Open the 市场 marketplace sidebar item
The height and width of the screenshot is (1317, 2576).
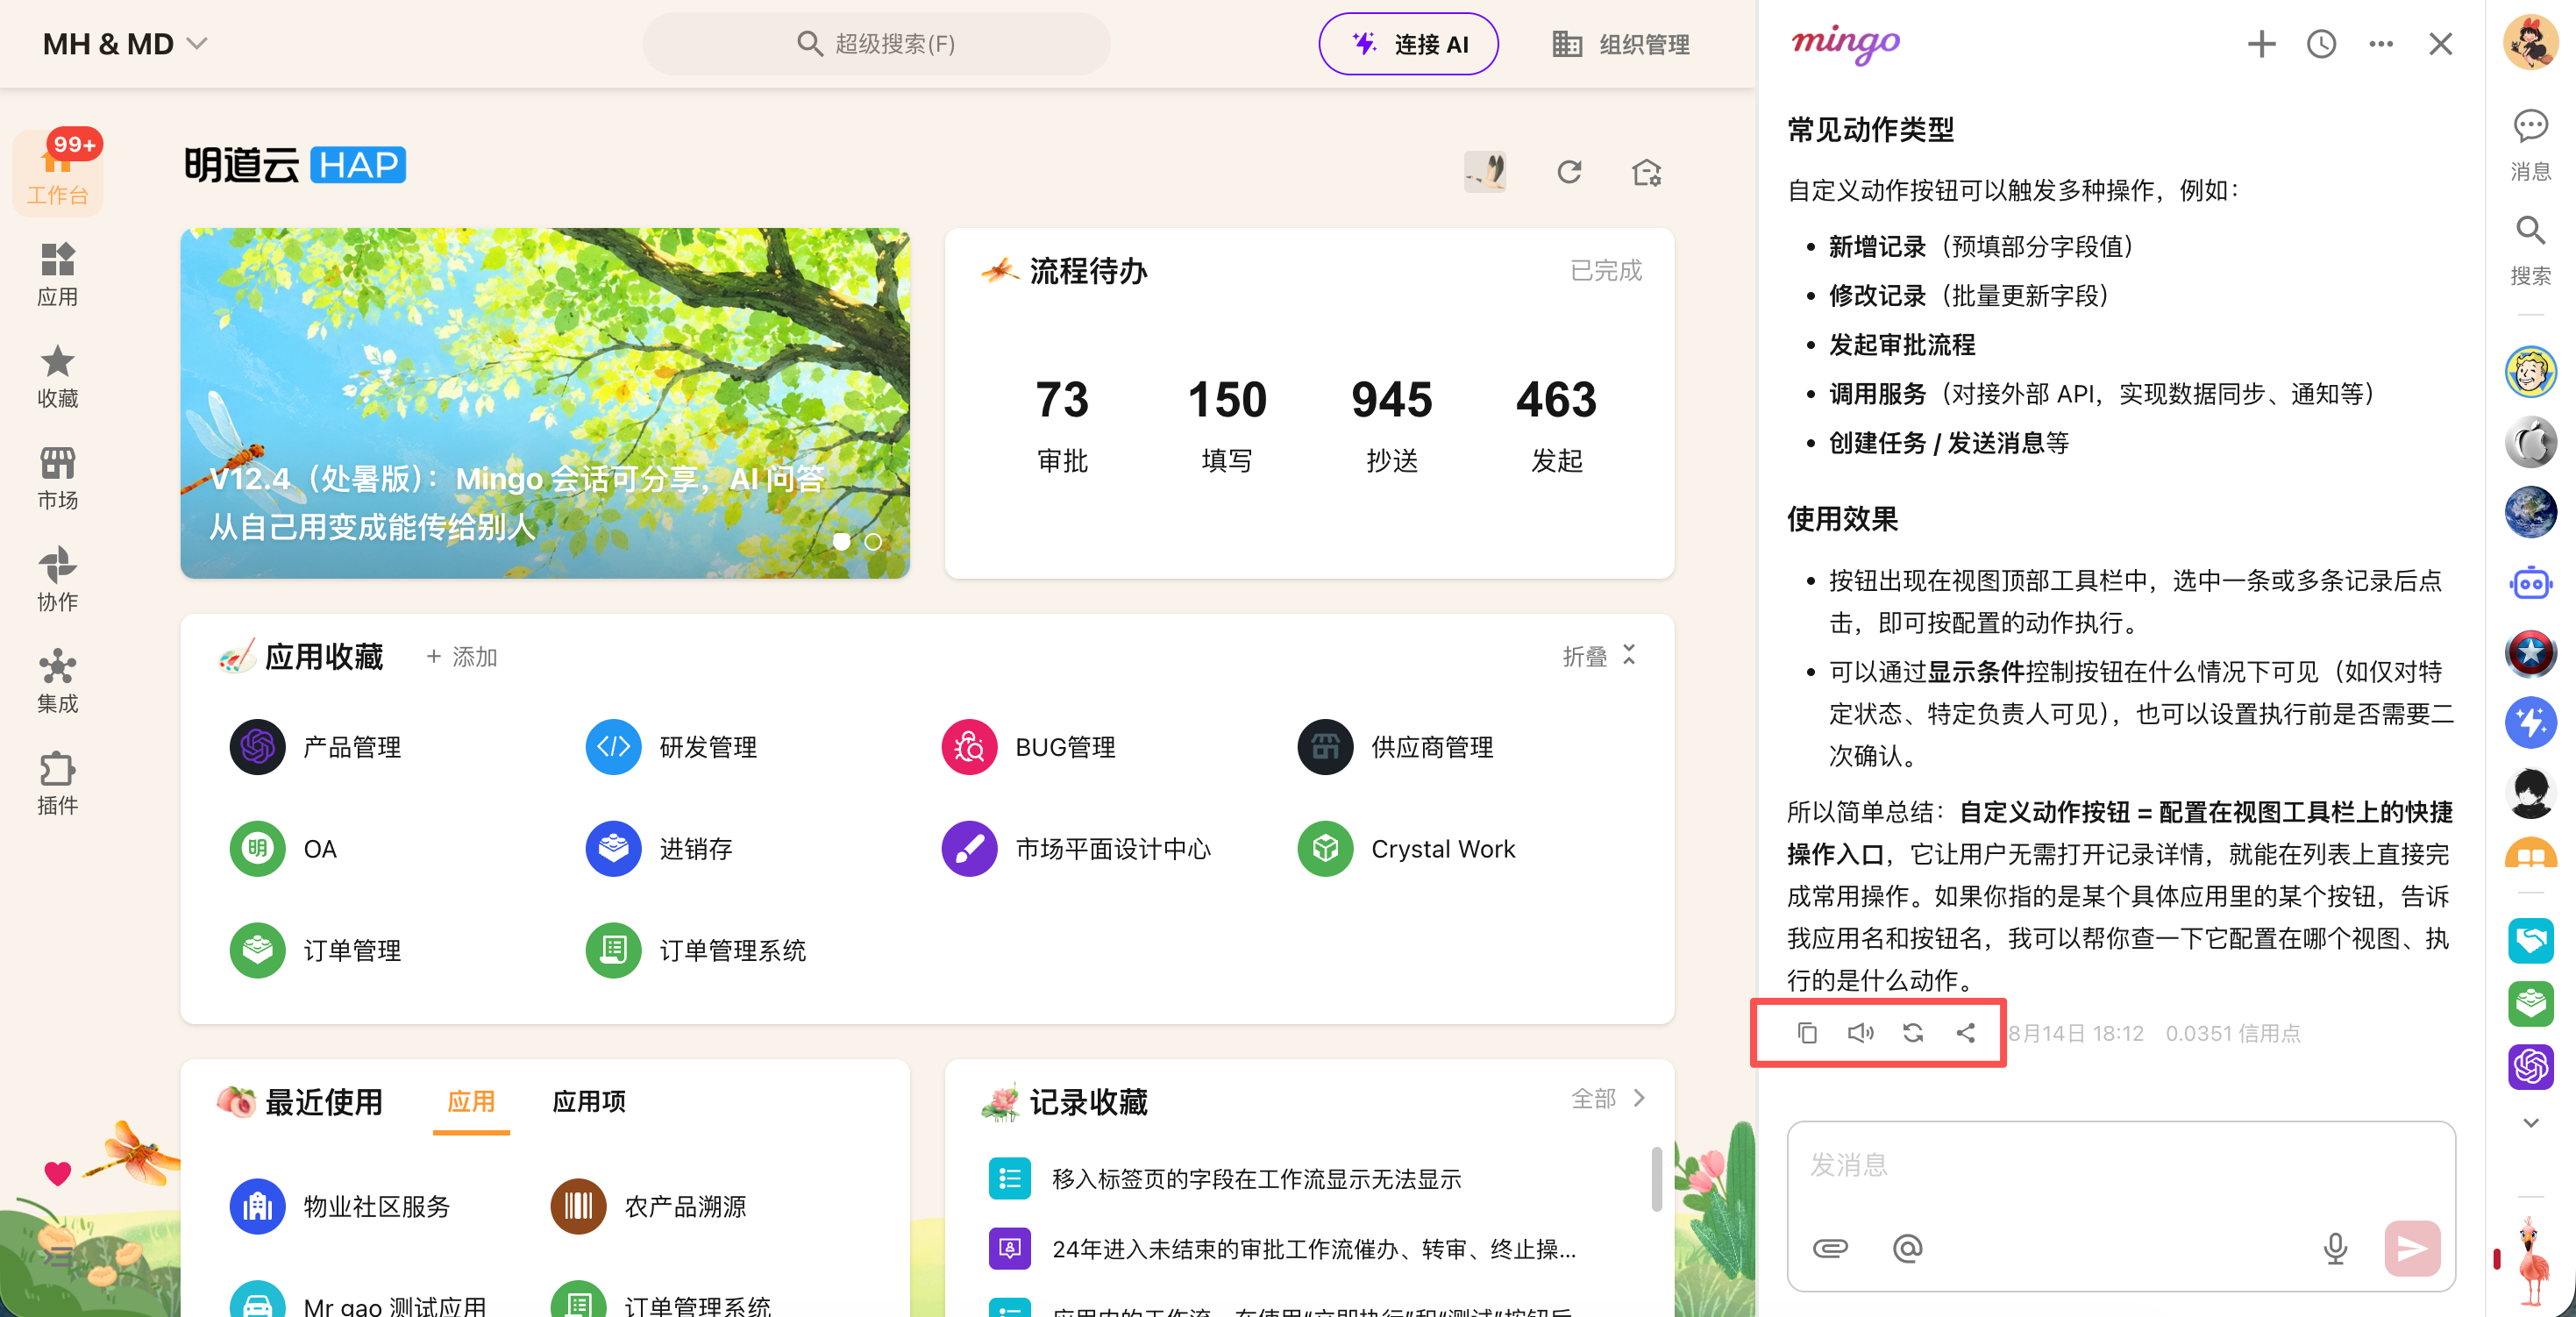(57, 478)
